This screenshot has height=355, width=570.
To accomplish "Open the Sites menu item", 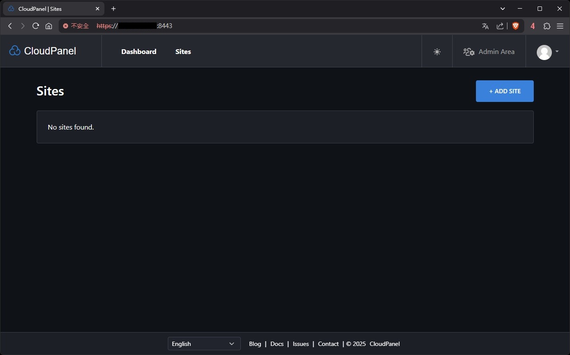I will (183, 51).
